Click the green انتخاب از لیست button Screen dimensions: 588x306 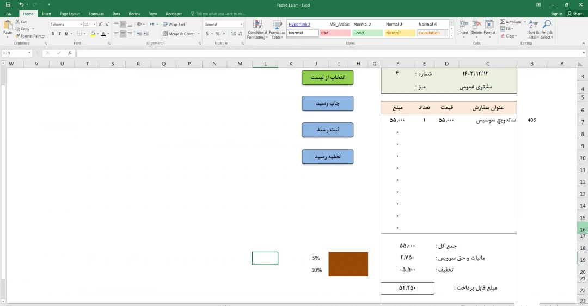[x=328, y=77]
